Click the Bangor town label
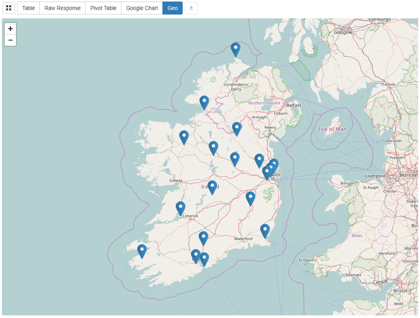420x318 pixels. pyautogui.click(x=347, y=183)
